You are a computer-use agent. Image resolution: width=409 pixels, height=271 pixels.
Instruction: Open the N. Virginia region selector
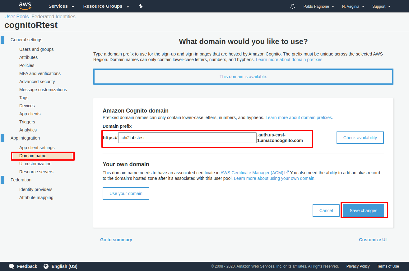(x=353, y=6)
